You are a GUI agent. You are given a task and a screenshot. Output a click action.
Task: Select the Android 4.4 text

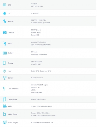pos(35,13)
